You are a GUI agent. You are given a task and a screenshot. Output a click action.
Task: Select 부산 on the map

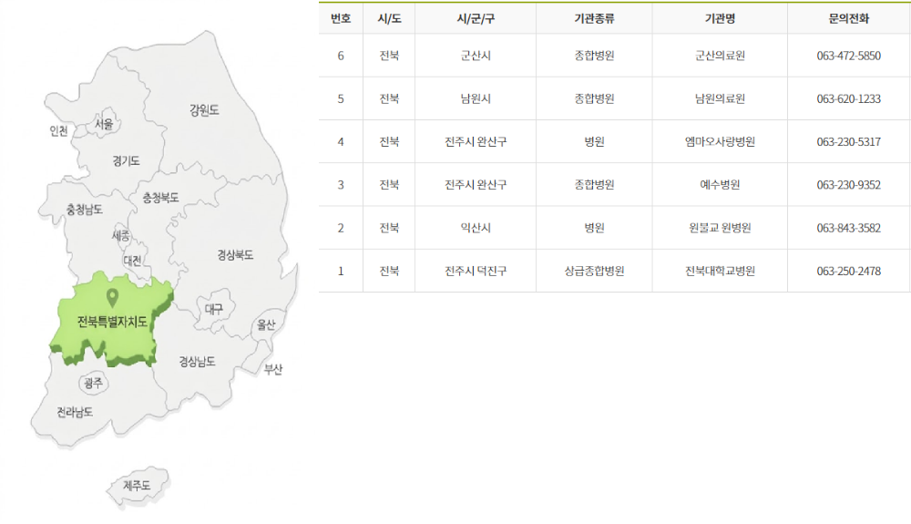(273, 369)
